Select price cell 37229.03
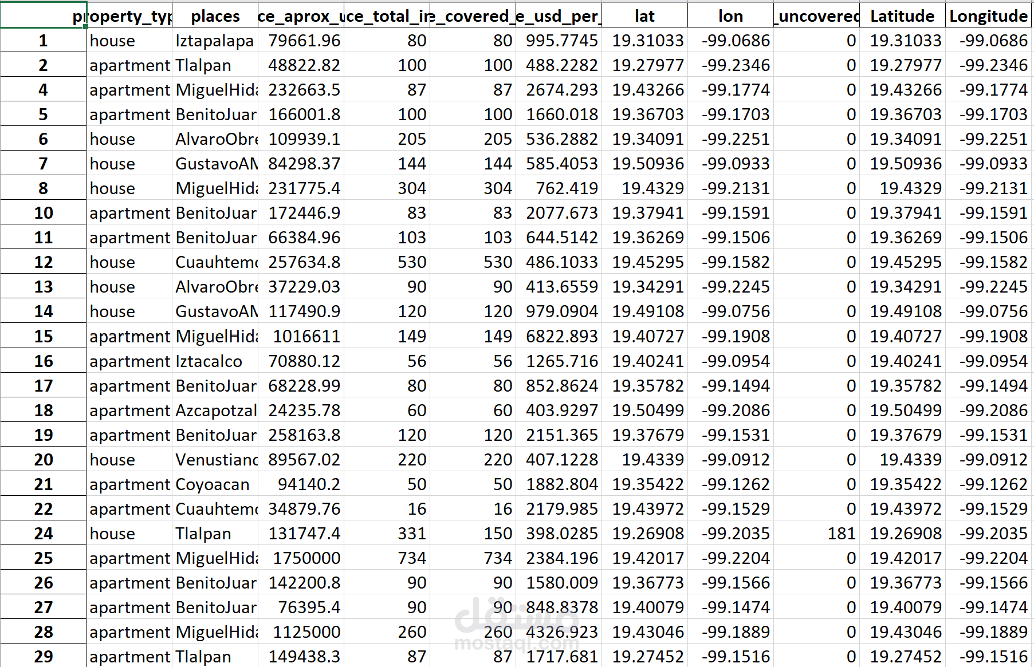 coord(301,287)
